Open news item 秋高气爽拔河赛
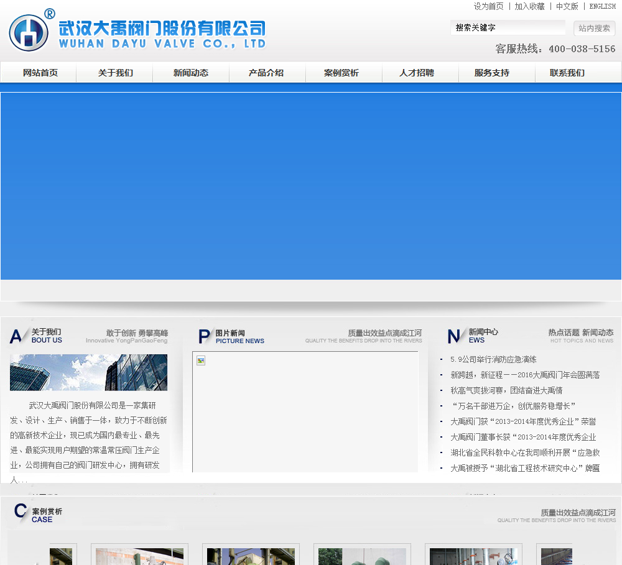The height and width of the screenshot is (565, 622). pos(506,390)
